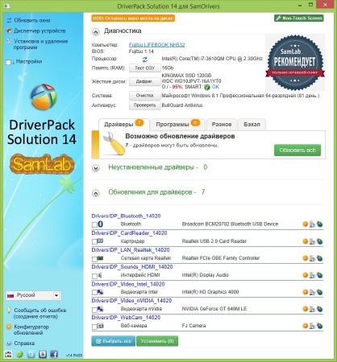Image resolution: width=337 pixels, height=362 pixels.
Task: Click Обновить окно in the sidebar
Action: coord(32,20)
